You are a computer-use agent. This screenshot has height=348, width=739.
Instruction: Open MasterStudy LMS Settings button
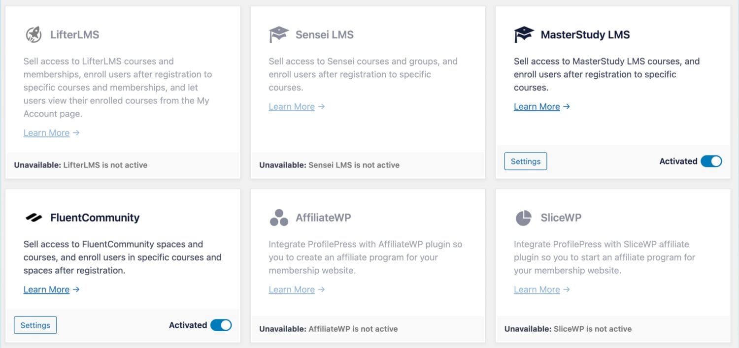(x=526, y=161)
